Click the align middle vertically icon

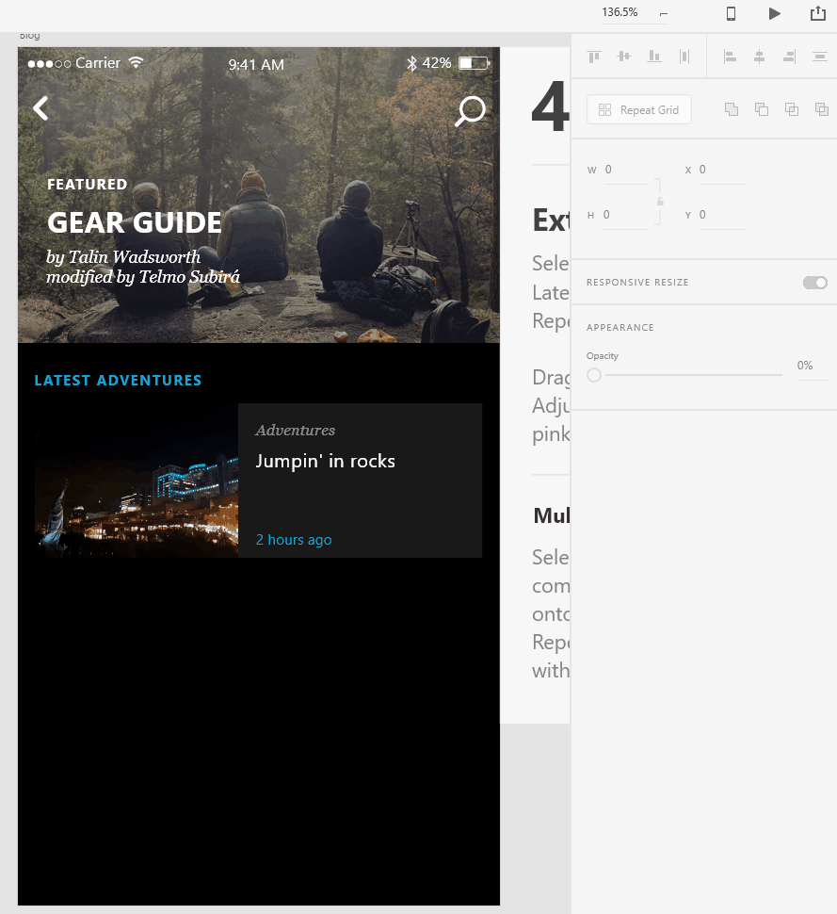(623, 57)
